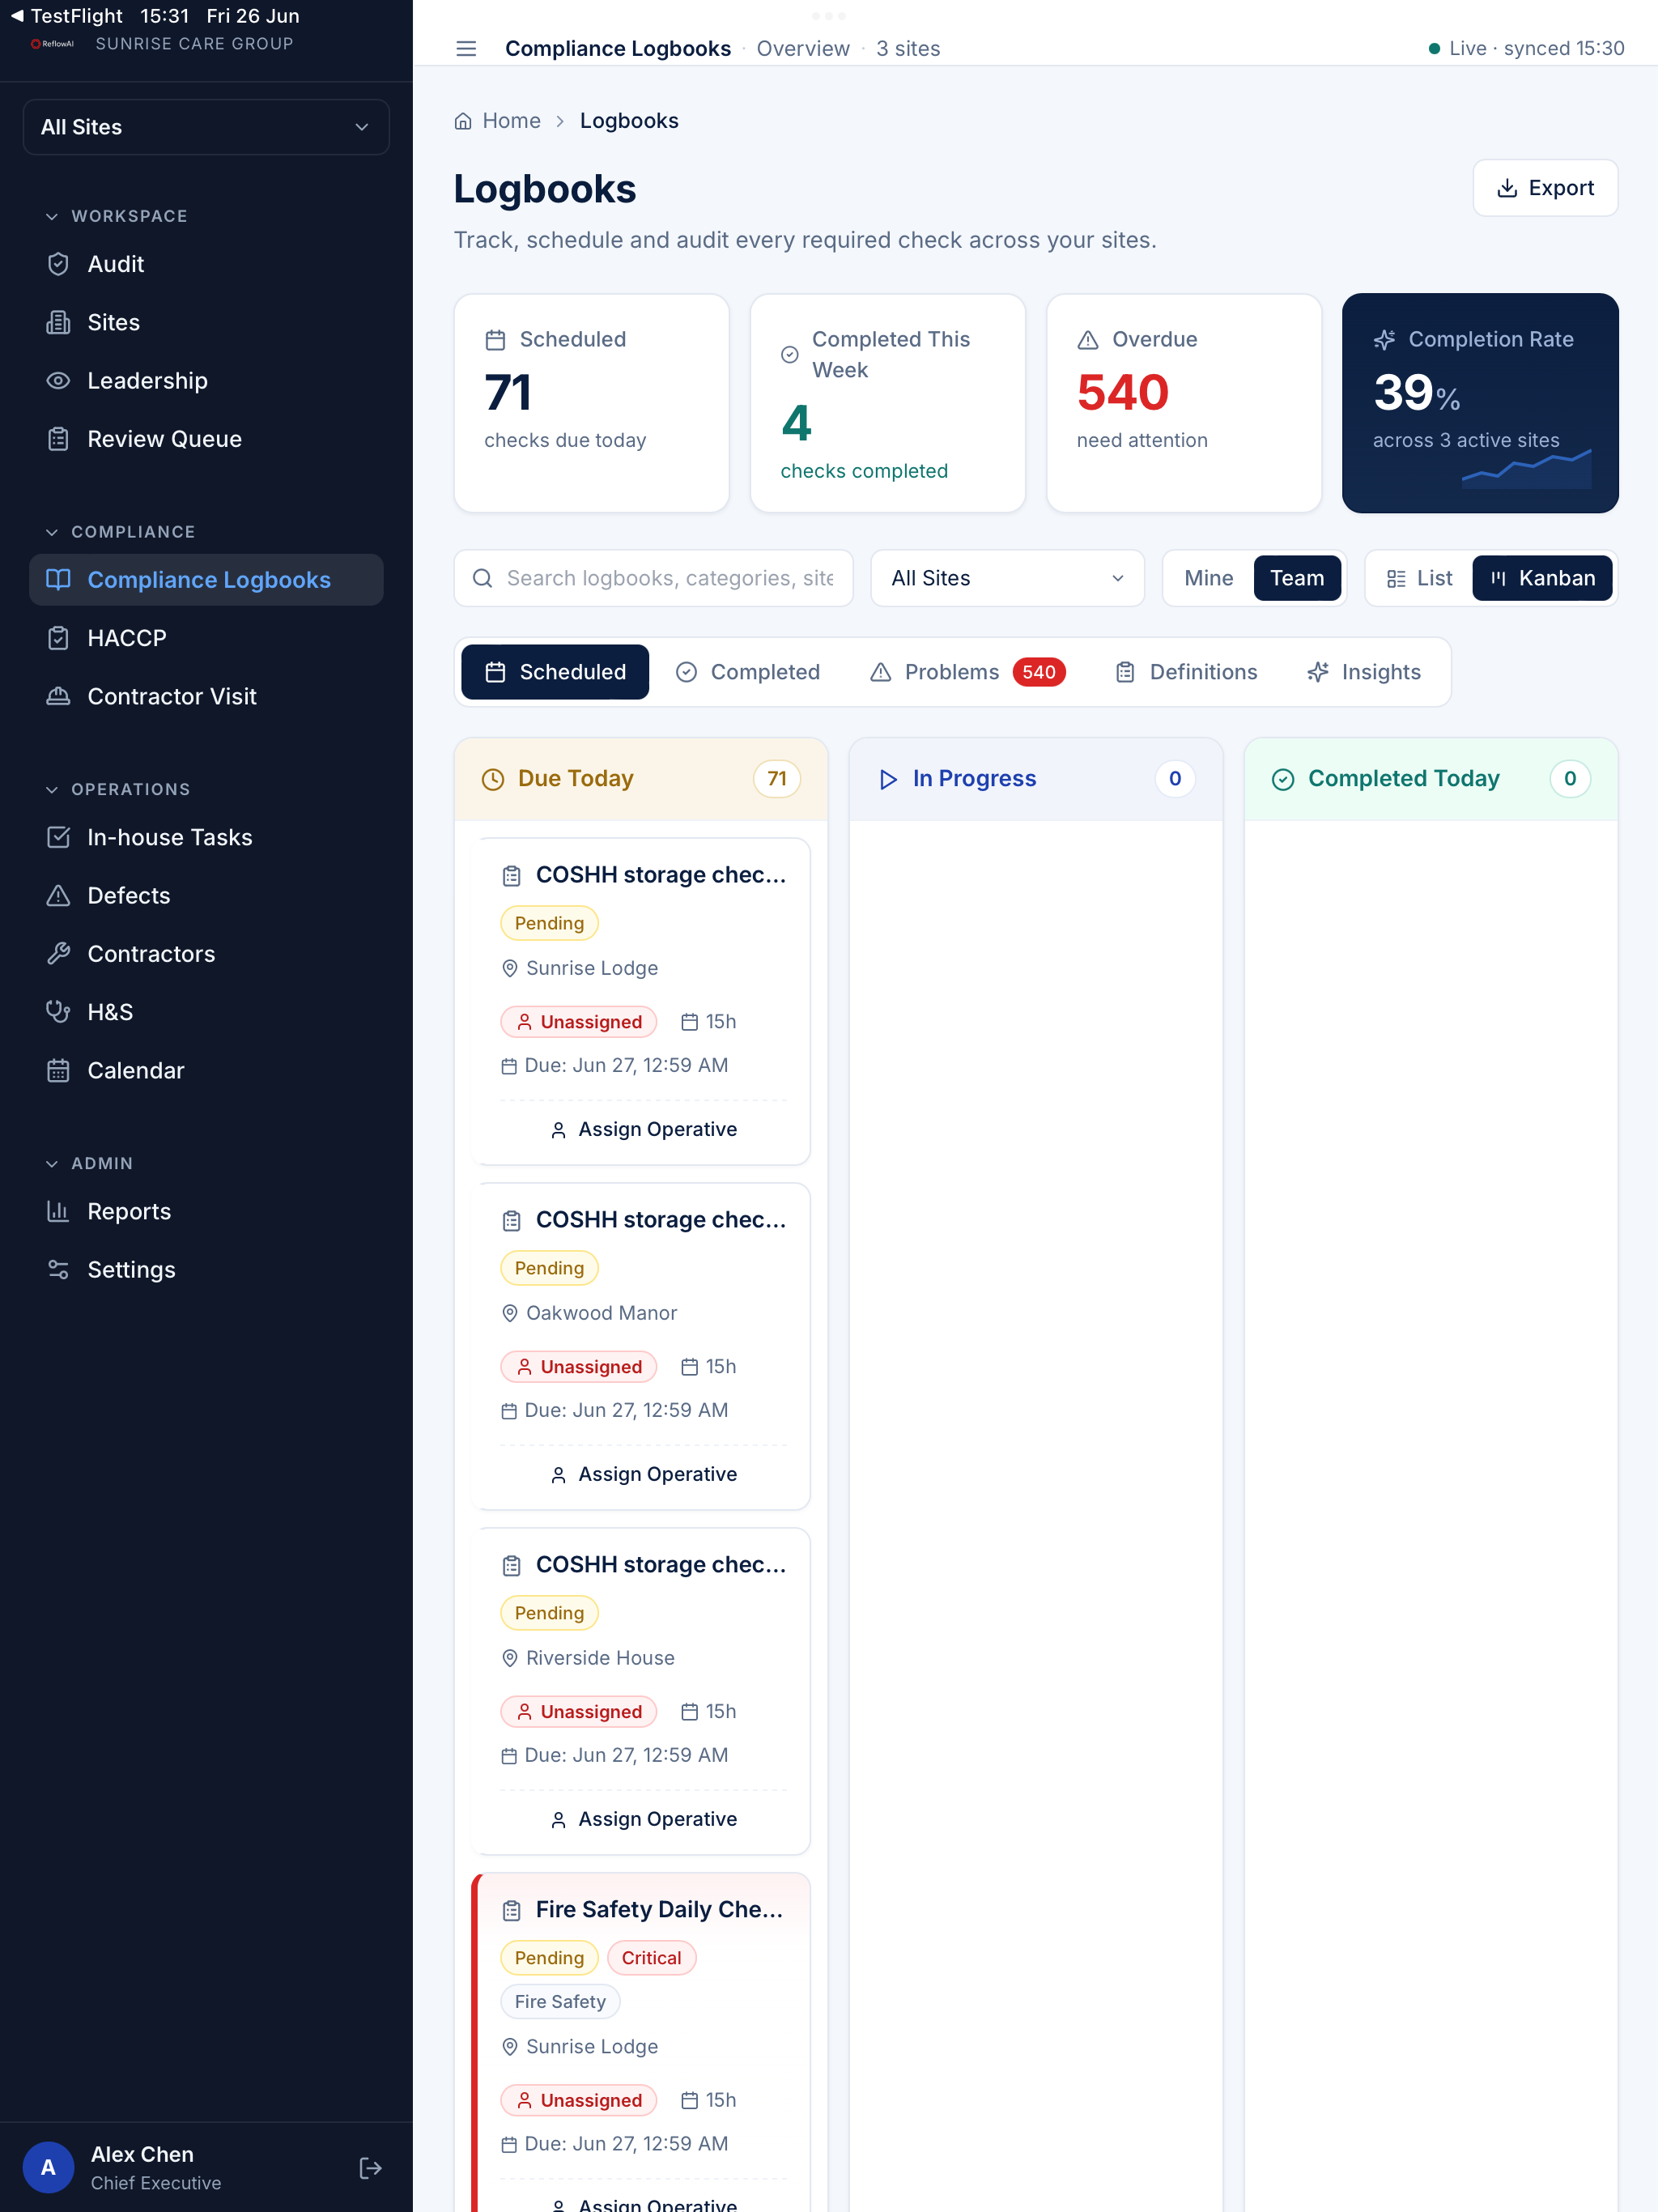This screenshot has width=1658, height=2212.
Task: Collapse the Workspace section
Action: tap(117, 216)
